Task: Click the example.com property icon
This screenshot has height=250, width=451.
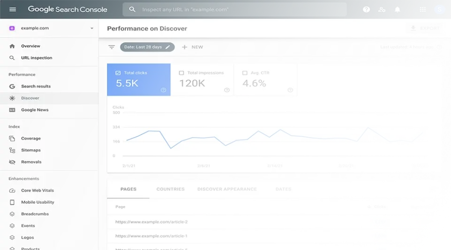Action: [12, 28]
